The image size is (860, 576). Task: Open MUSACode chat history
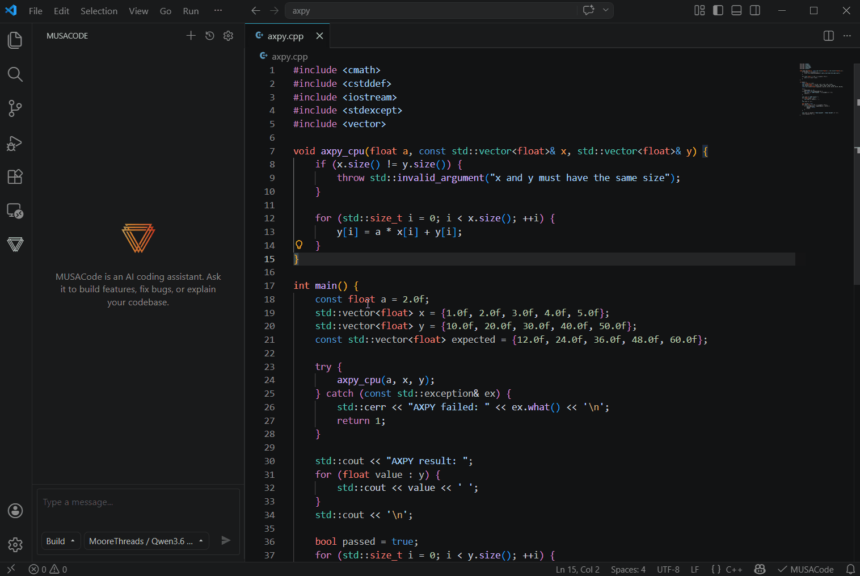pos(210,36)
